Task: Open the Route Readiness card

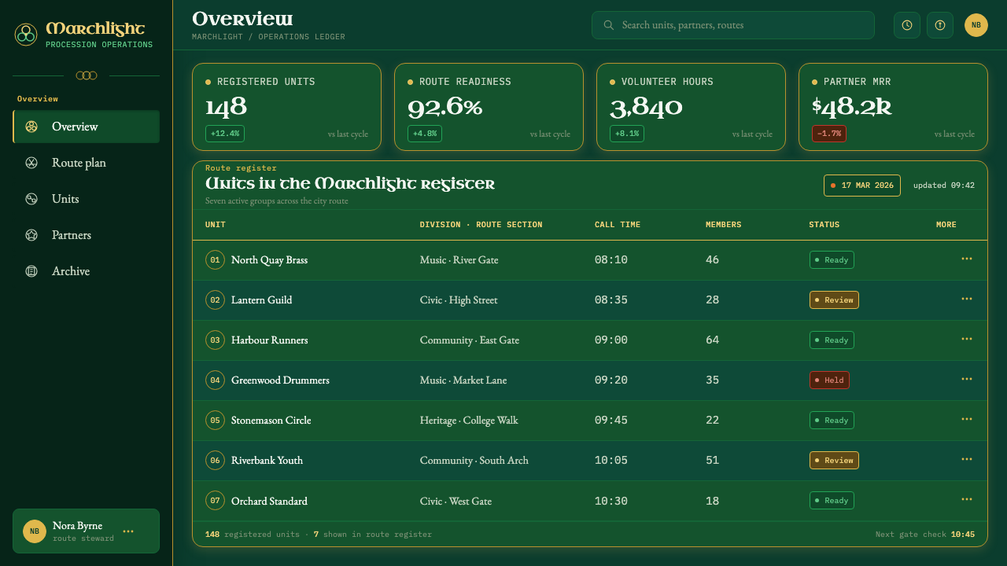Action: (489, 107)
